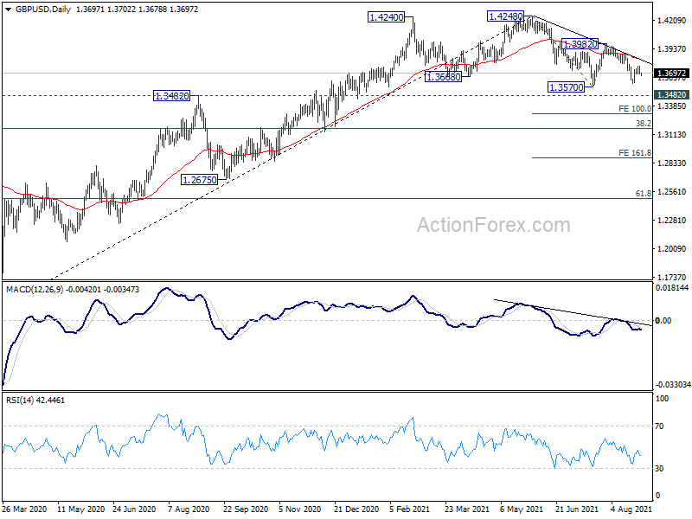
Task: Click the GBPUSD chart menu triangle
Action: pyautogui.click(x=9, y=10)
